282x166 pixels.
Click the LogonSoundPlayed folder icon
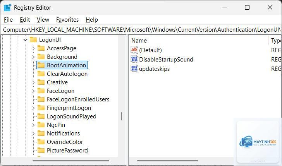coord(41,116)
